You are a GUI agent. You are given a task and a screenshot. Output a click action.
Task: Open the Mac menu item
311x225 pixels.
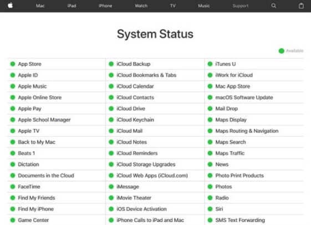point(40,6)
